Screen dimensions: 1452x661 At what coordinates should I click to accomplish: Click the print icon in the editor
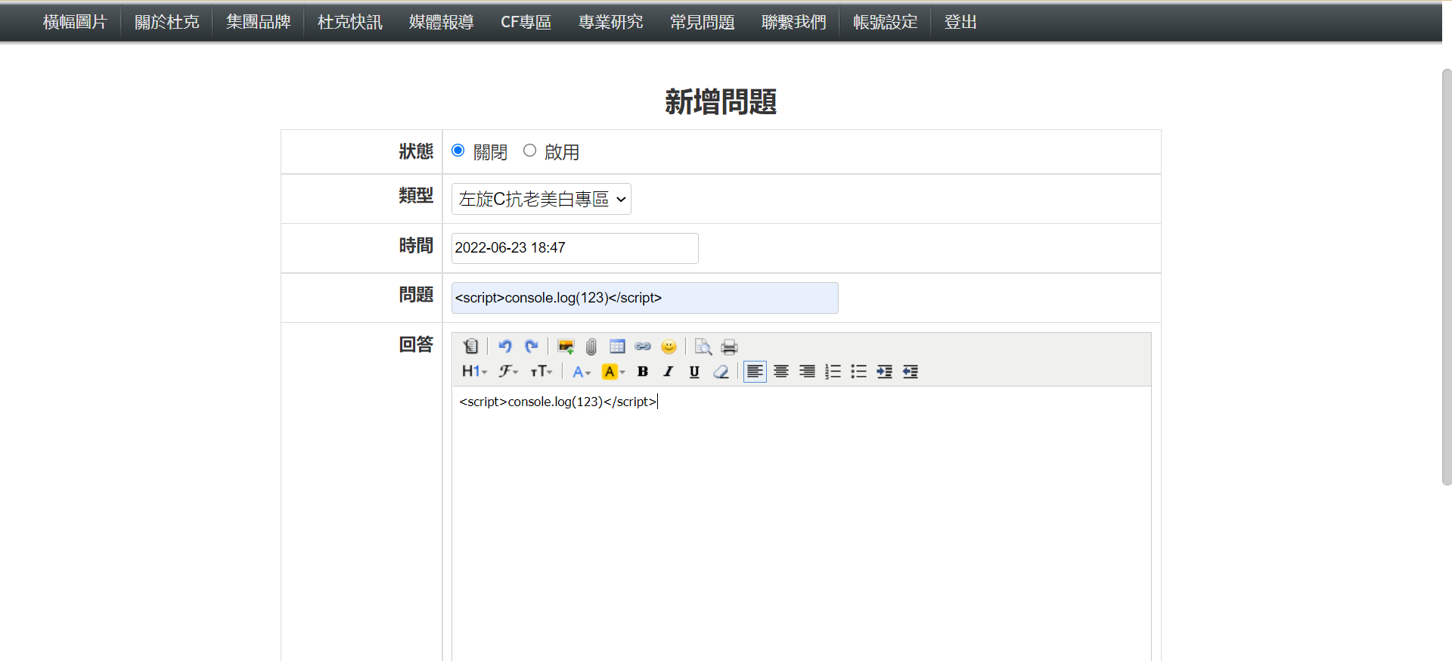[729, 346]
